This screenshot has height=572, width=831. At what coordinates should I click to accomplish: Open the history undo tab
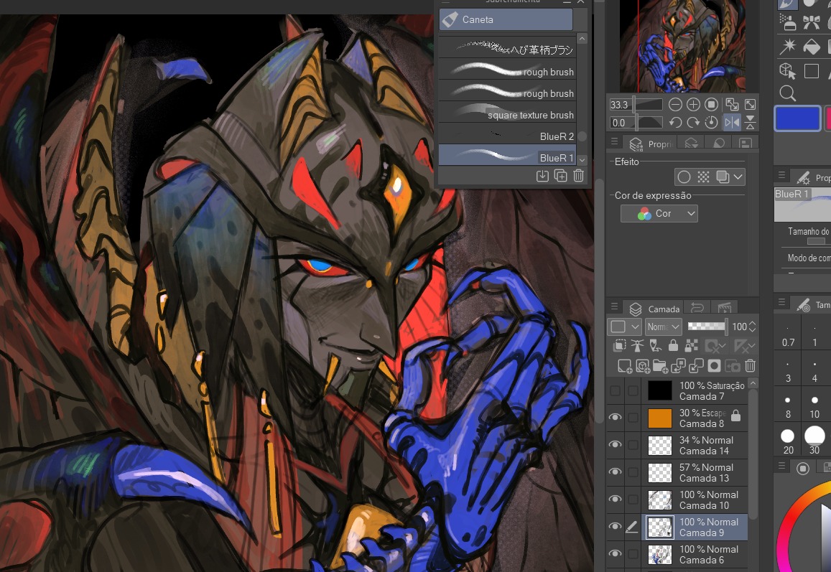coord(697,308)
